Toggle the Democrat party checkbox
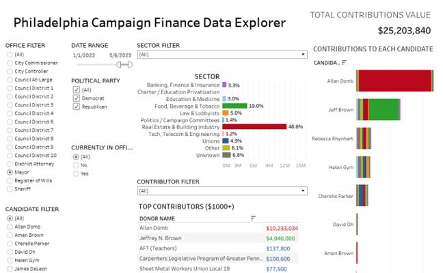Viewport: 443px width, 273px height. tap(75, 98)
